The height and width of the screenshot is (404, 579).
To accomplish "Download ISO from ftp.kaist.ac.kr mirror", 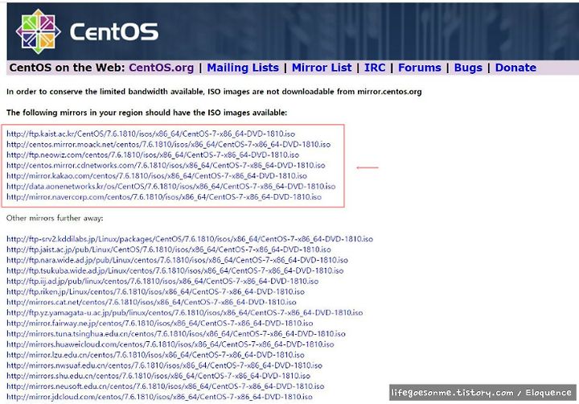I will click(150, 134).
